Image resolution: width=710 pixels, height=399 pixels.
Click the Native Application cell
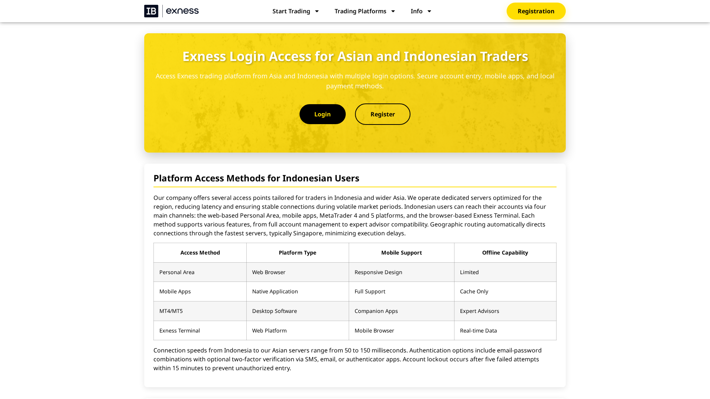point(298,291)
